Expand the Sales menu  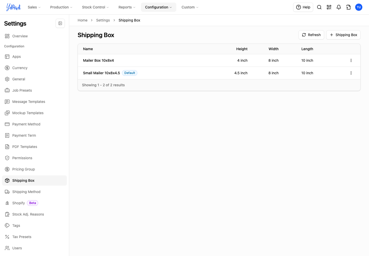tap(34, 7)
